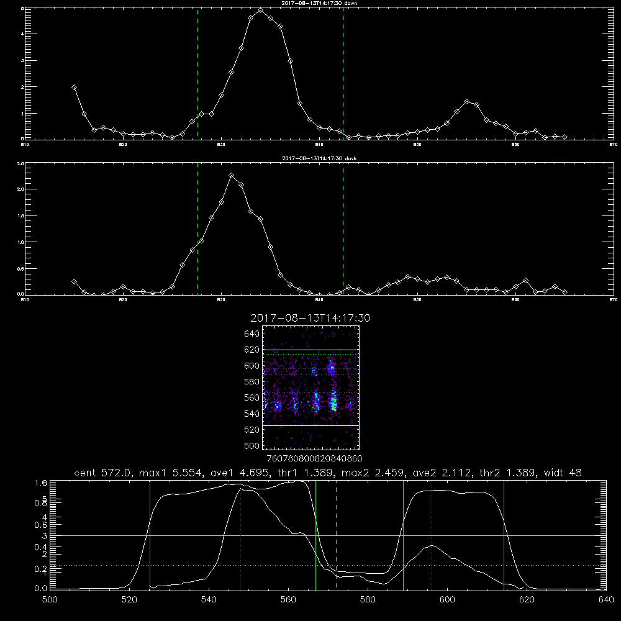Select the heatmap title 2017-08-13T14:17:30
The height and width of the screenshot is (621, 621).
coord(310,318)
